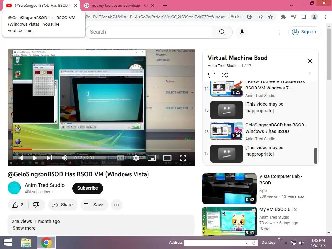Switch to miniplayer mode
This screenshot has height=249, width=332.
[152, 158]
